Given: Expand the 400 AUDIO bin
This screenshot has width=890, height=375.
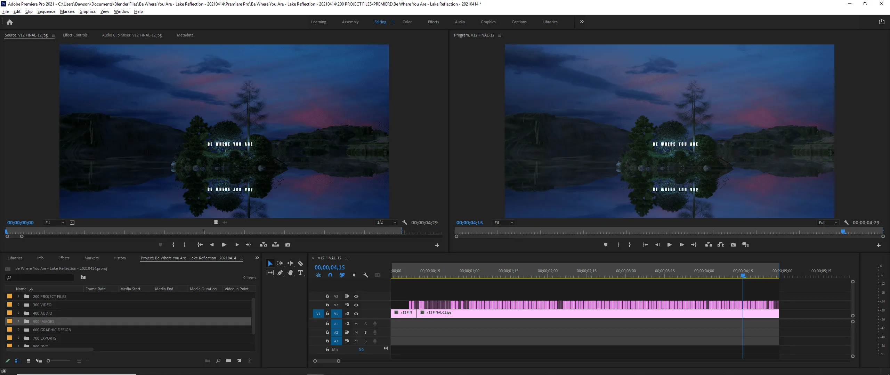Looking at the screenshot, I should [18, 313].
